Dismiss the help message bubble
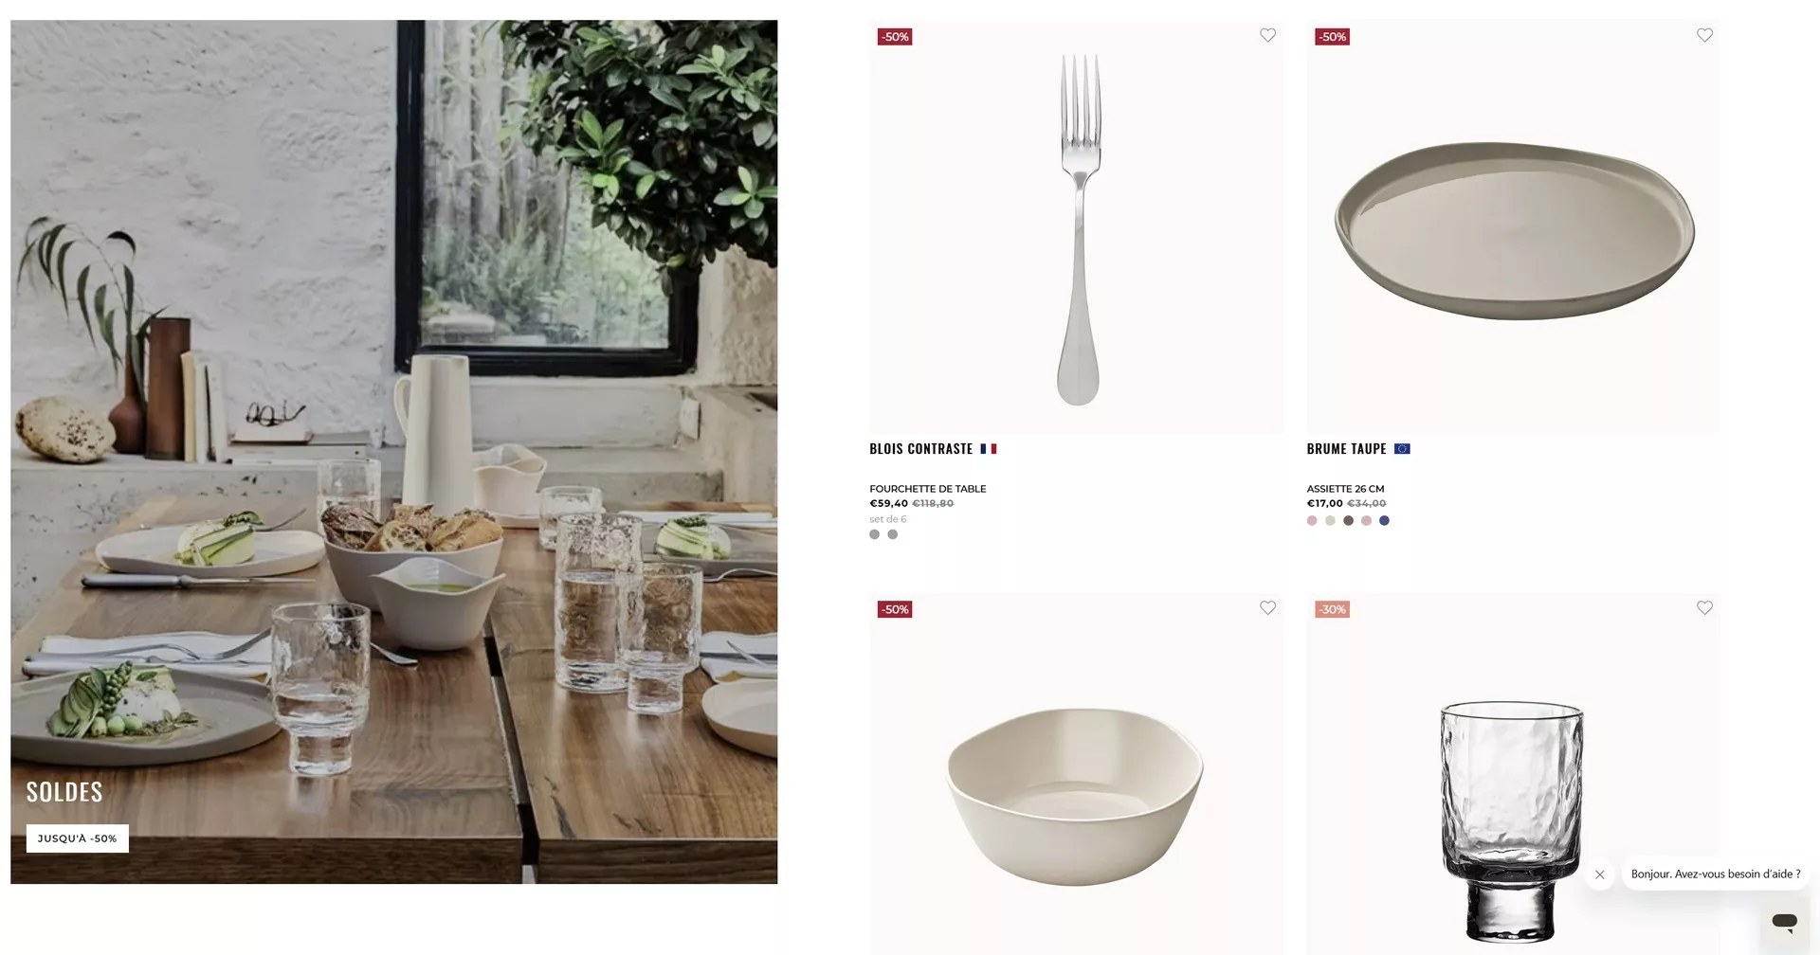This screenshot has width=1820, height=955. [1599, 874]
